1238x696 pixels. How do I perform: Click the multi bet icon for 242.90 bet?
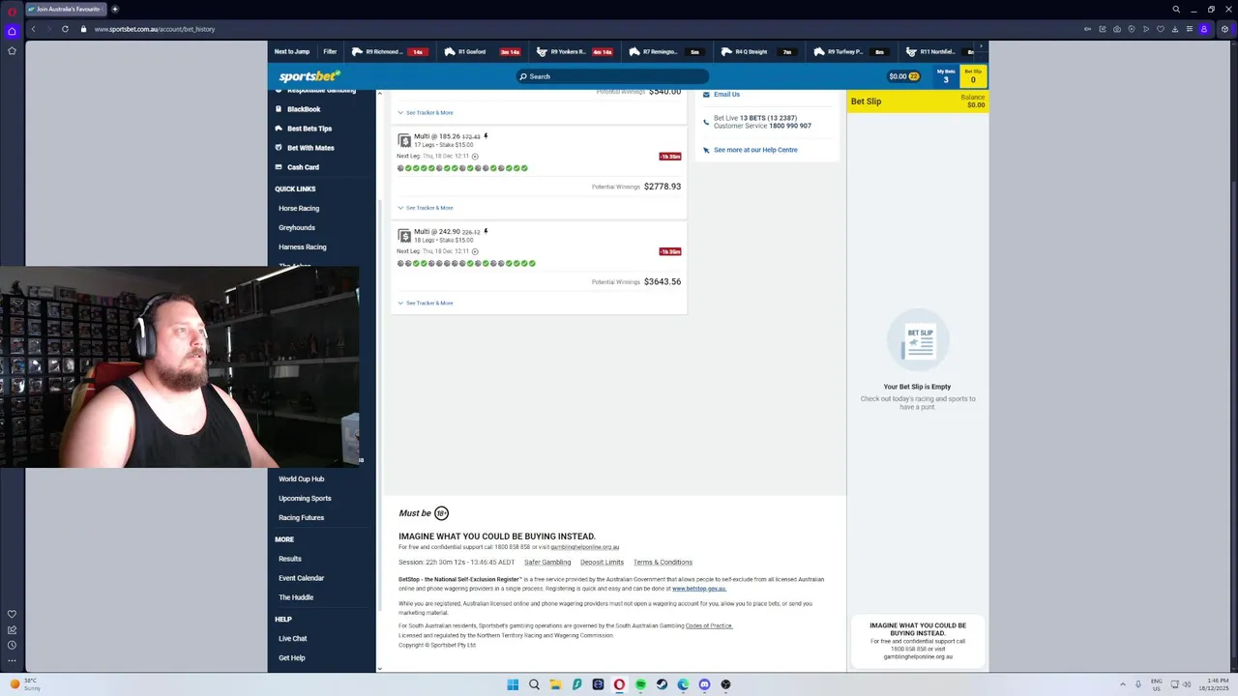404,236
